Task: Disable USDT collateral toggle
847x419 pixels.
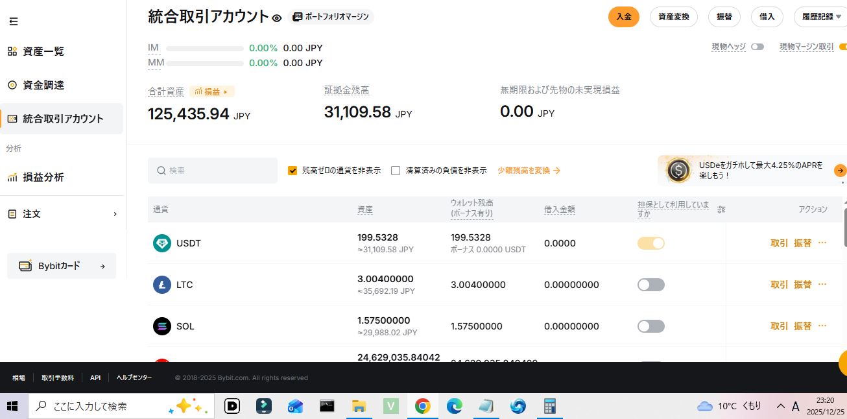Action: click(651, 243)
